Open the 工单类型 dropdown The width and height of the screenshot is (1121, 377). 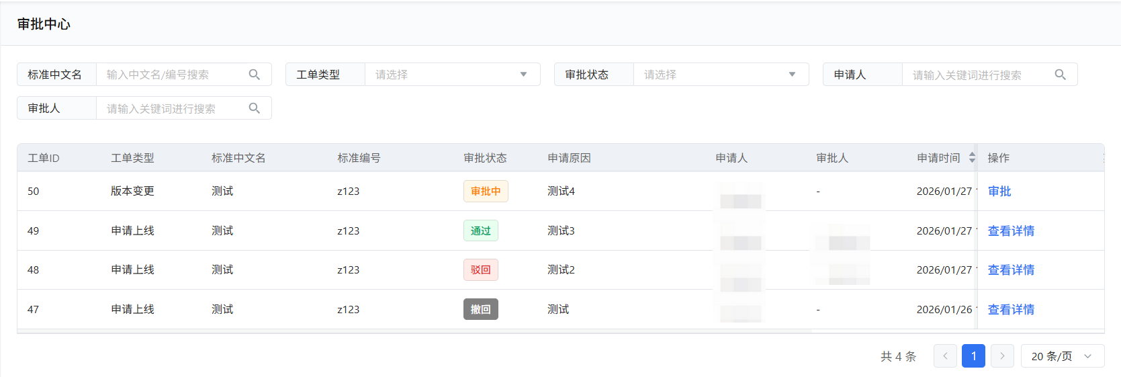tap(452, 75)
